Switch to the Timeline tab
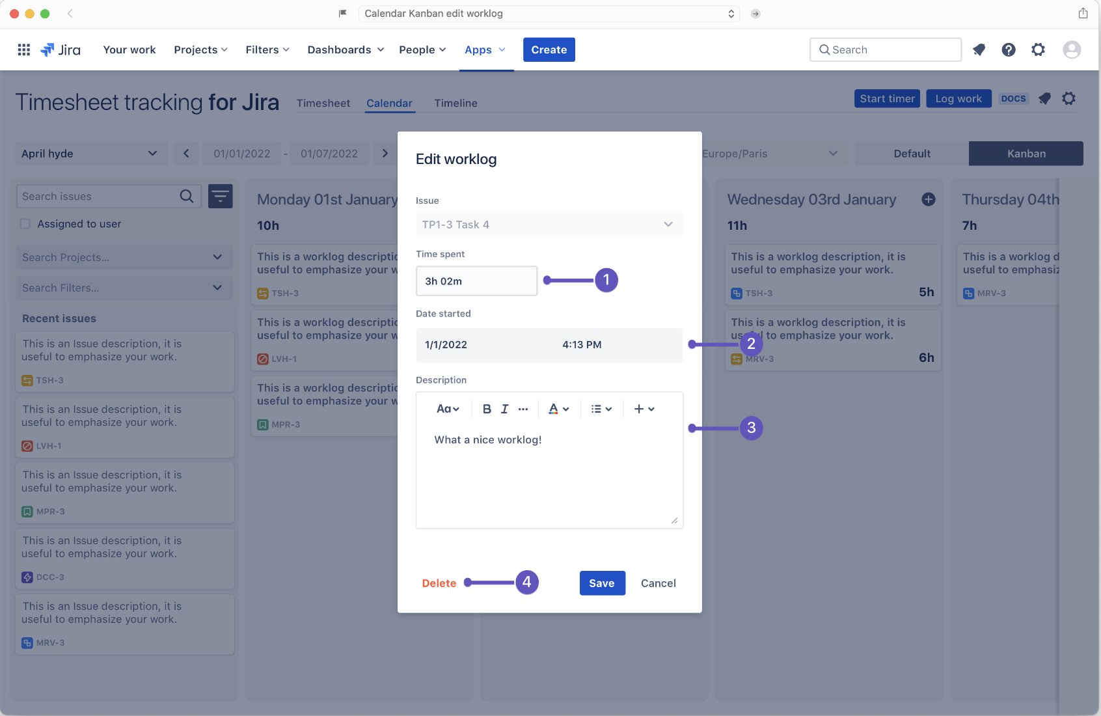 pos(455,103)
